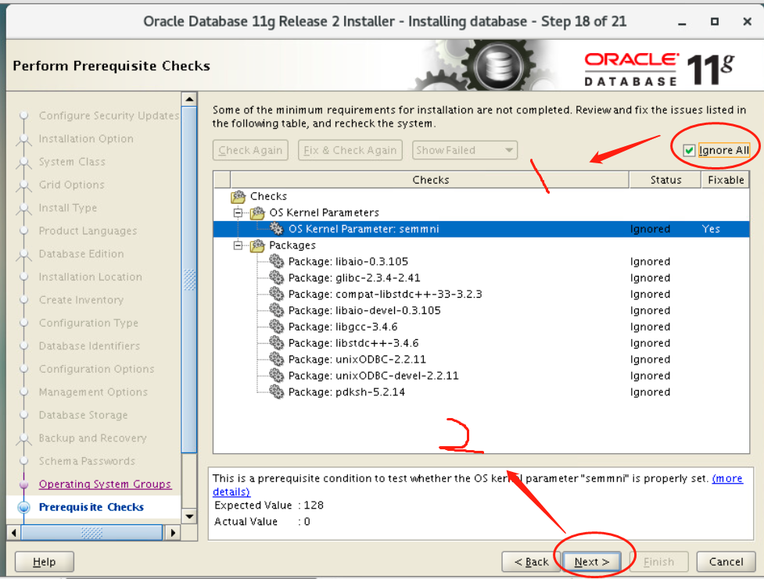764x579 pixels.
Task: Go Back to the previous step
Action: pyautogui.click(x=531, y=562)
